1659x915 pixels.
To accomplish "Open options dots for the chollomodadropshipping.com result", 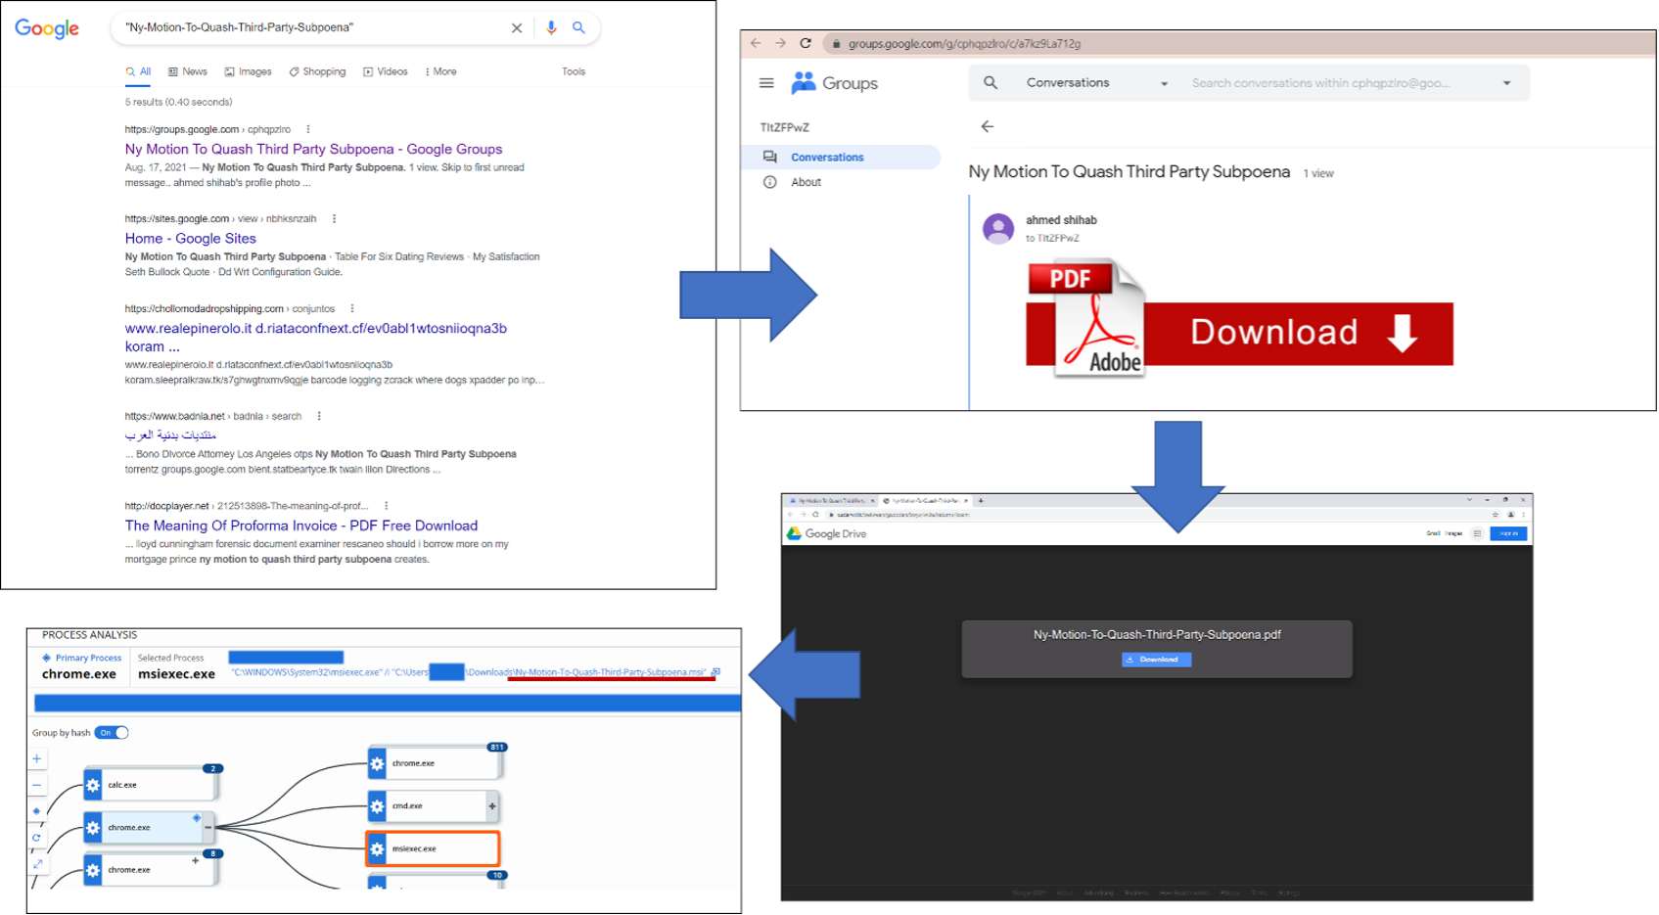I will tap(352, 308).
